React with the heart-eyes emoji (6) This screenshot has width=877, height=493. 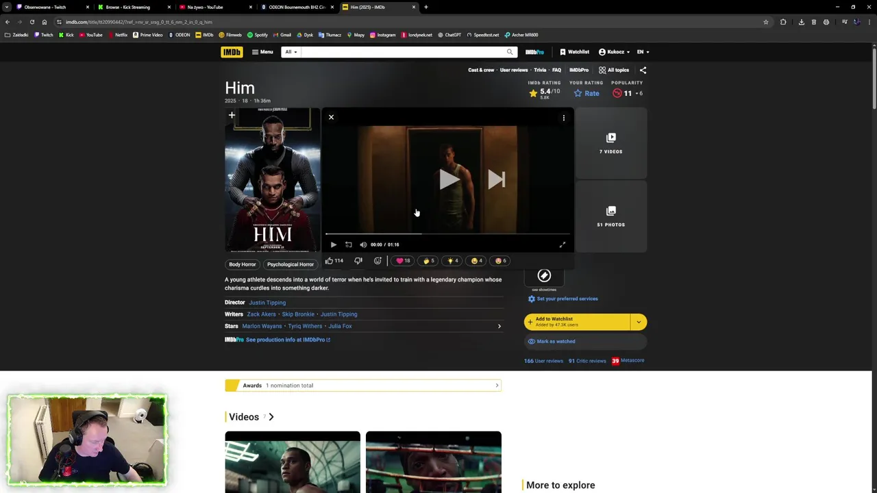(x=501, y=261)
